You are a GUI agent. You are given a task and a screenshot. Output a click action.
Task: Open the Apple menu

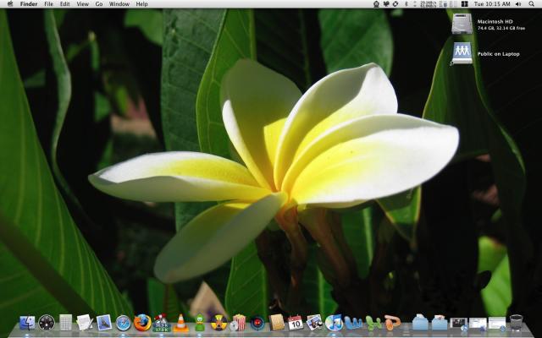tap(10, 4)
